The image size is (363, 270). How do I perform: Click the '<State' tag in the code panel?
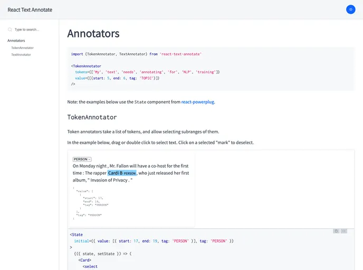(x=76, y=234)
